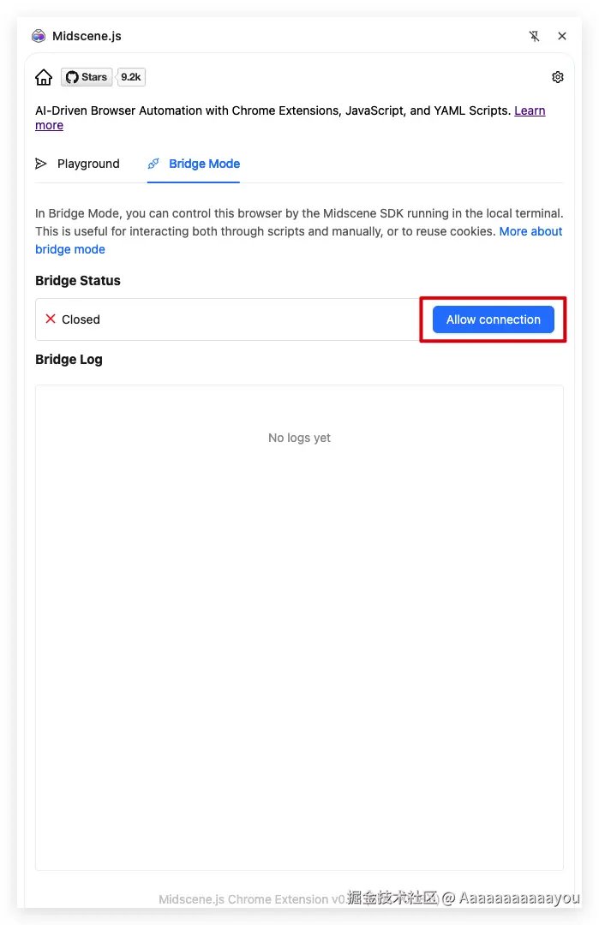
Task: Click the Bridge Status heading
Action: tap(78, 281)
